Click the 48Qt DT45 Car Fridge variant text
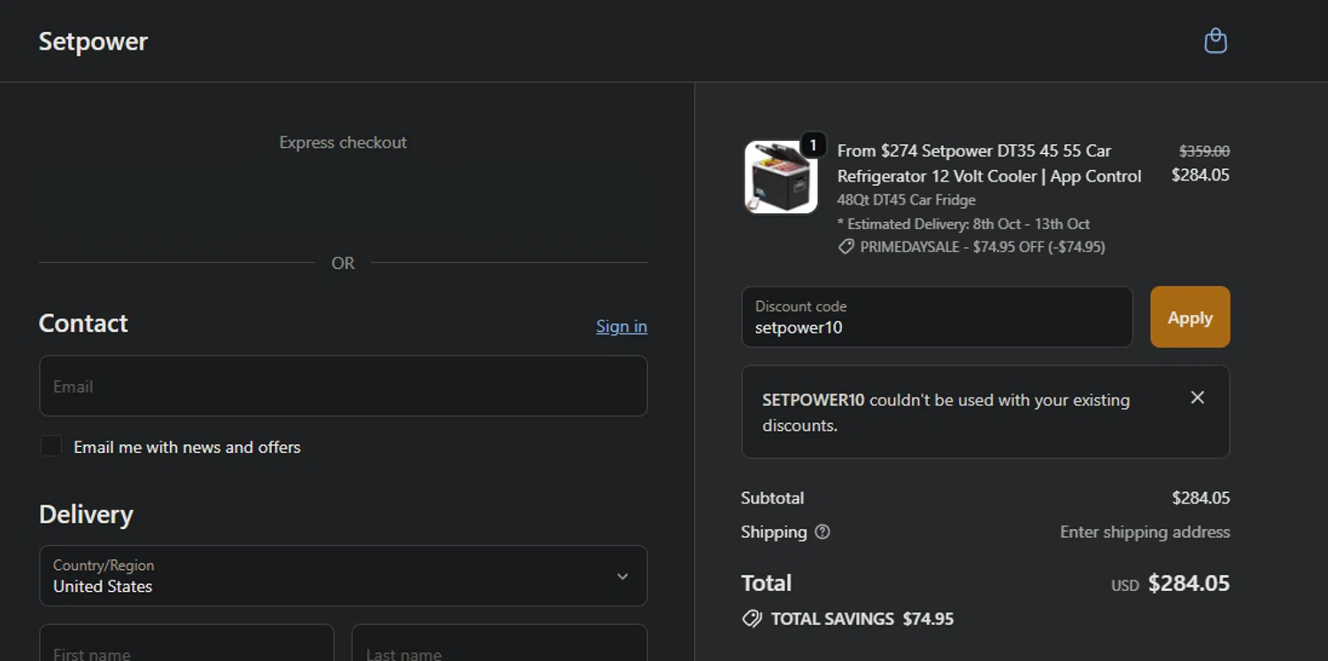This screenshot has width=1328, height=661. coord(907,200)
